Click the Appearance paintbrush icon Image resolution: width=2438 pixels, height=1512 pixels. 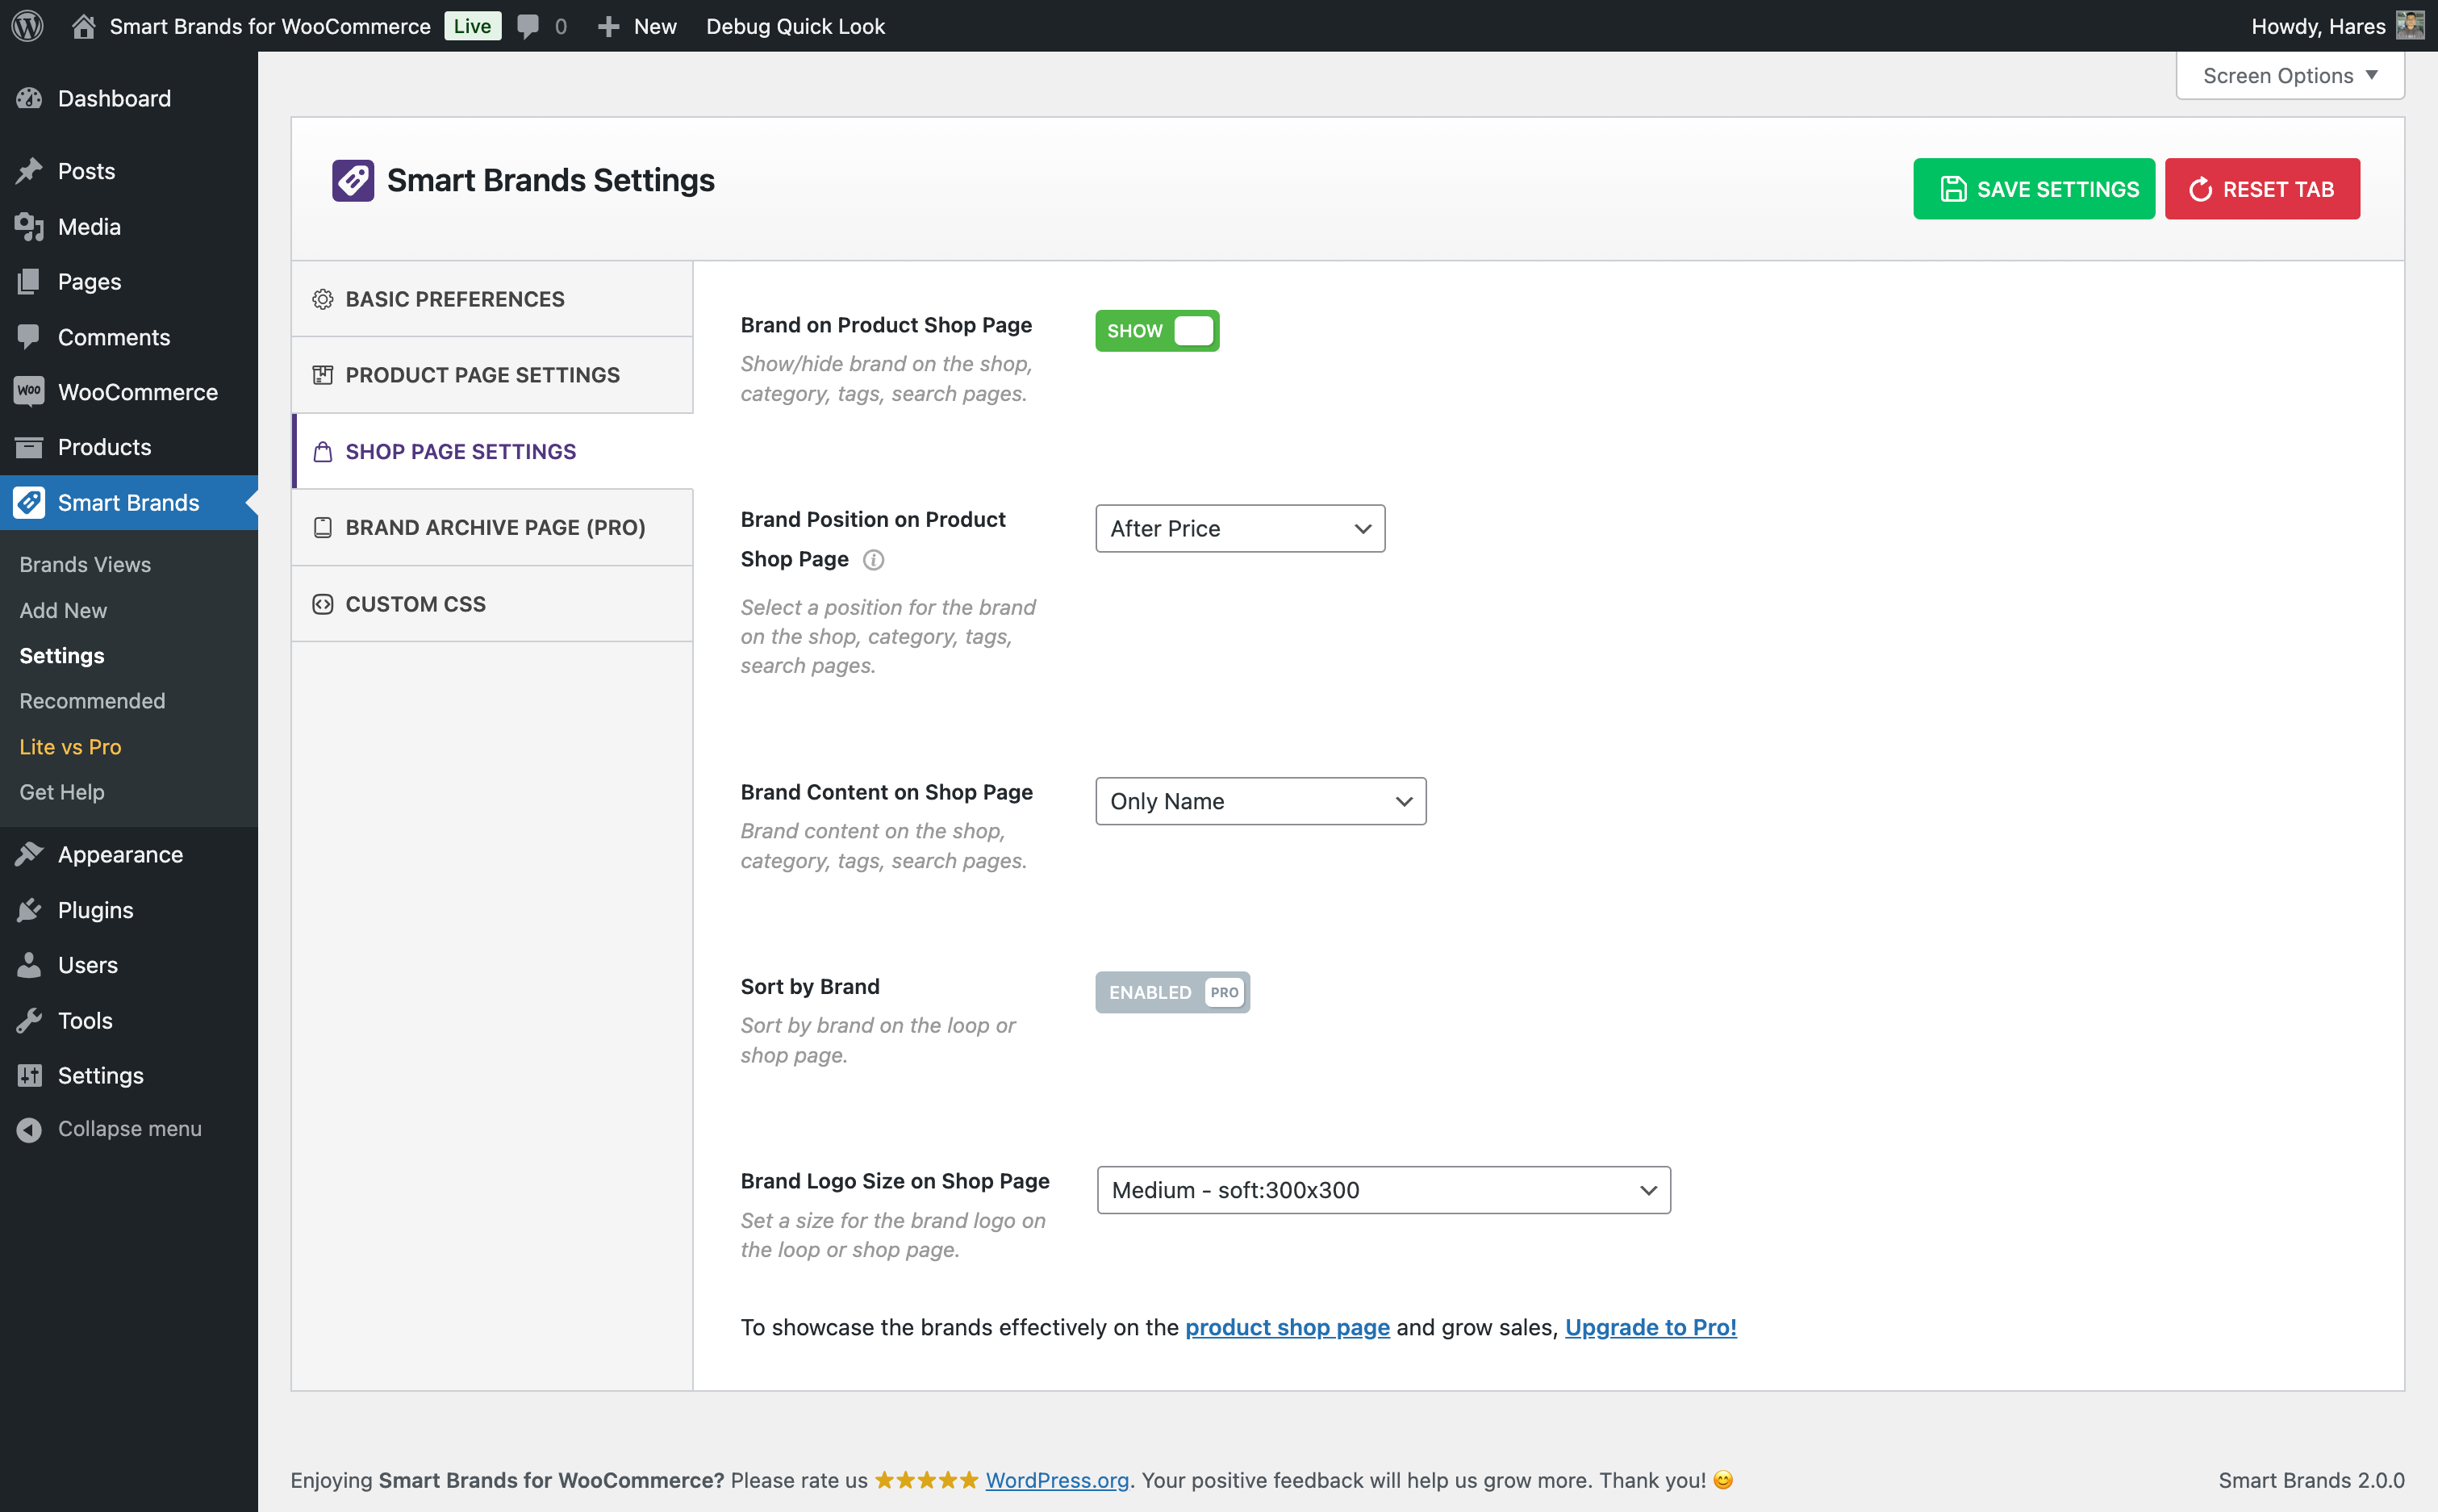tap(29, 855)
